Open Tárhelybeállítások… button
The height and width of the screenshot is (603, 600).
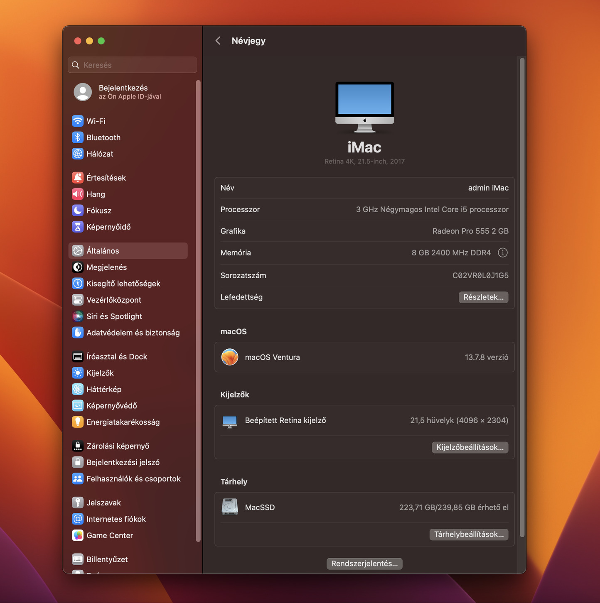pyautogui.click(x=469, y=534)
